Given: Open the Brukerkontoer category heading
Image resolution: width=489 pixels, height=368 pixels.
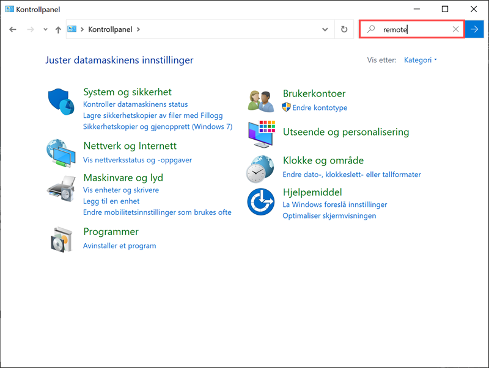Looking at the screenshot, I should point(314,93).
